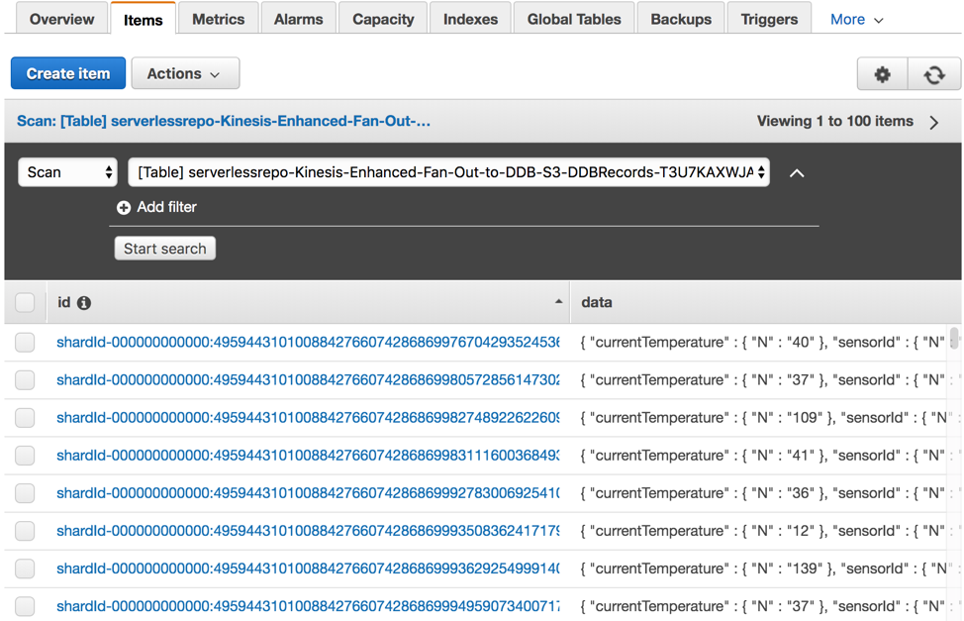Click the sort arrow on the id column header
The height and width of the screenshot is (621, 964).
tap(558, 302)
